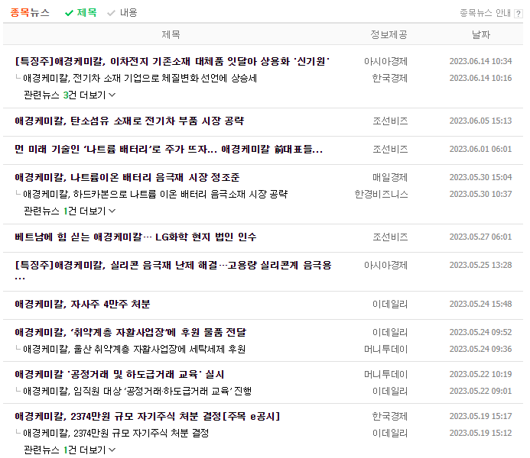This screenshot has width=530, height=458.
Task: Click date 2023.05.24 15:48
Action: pyautogui.click(x=480, y=305)
